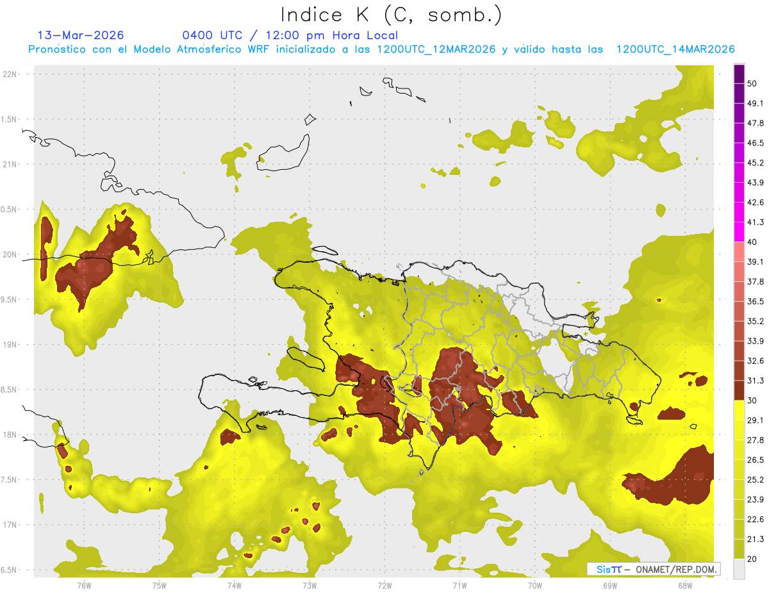Click the "76W" longitude label
Image resolution: width=769 pixels, height=594 pixels.
point(84,585)
